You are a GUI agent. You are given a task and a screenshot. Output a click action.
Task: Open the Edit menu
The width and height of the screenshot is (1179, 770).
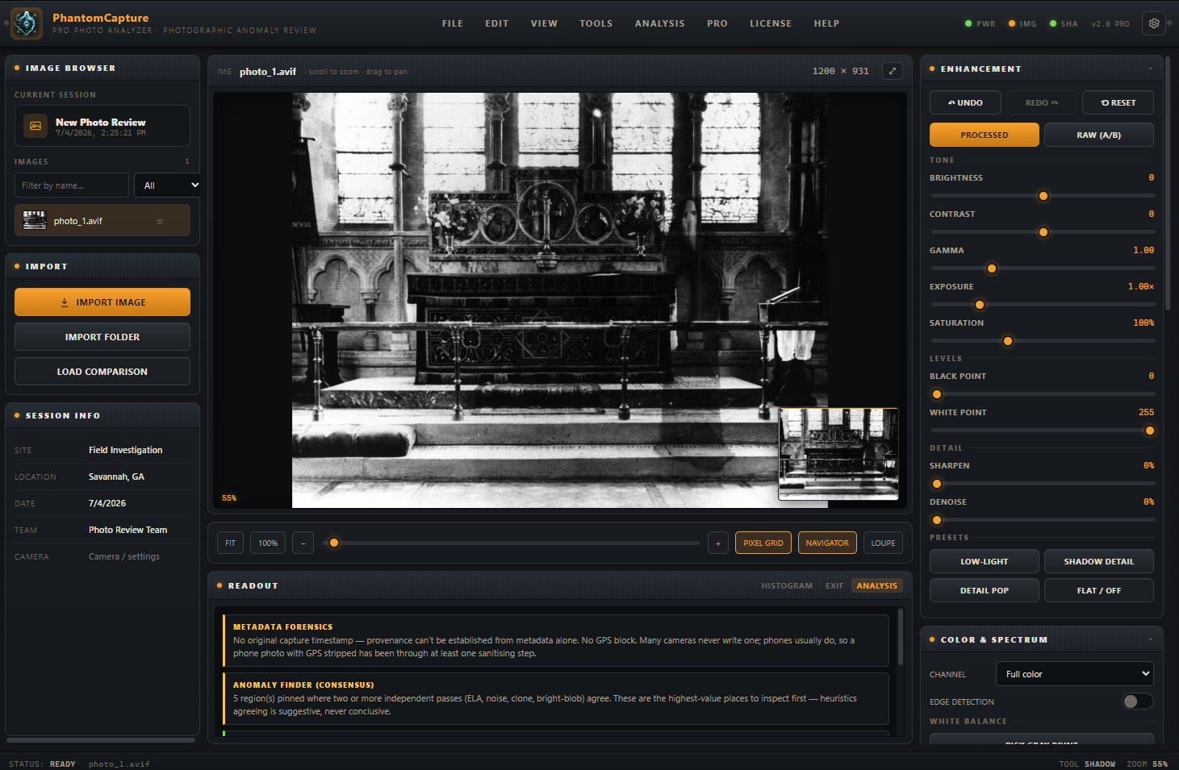point(497,23)
